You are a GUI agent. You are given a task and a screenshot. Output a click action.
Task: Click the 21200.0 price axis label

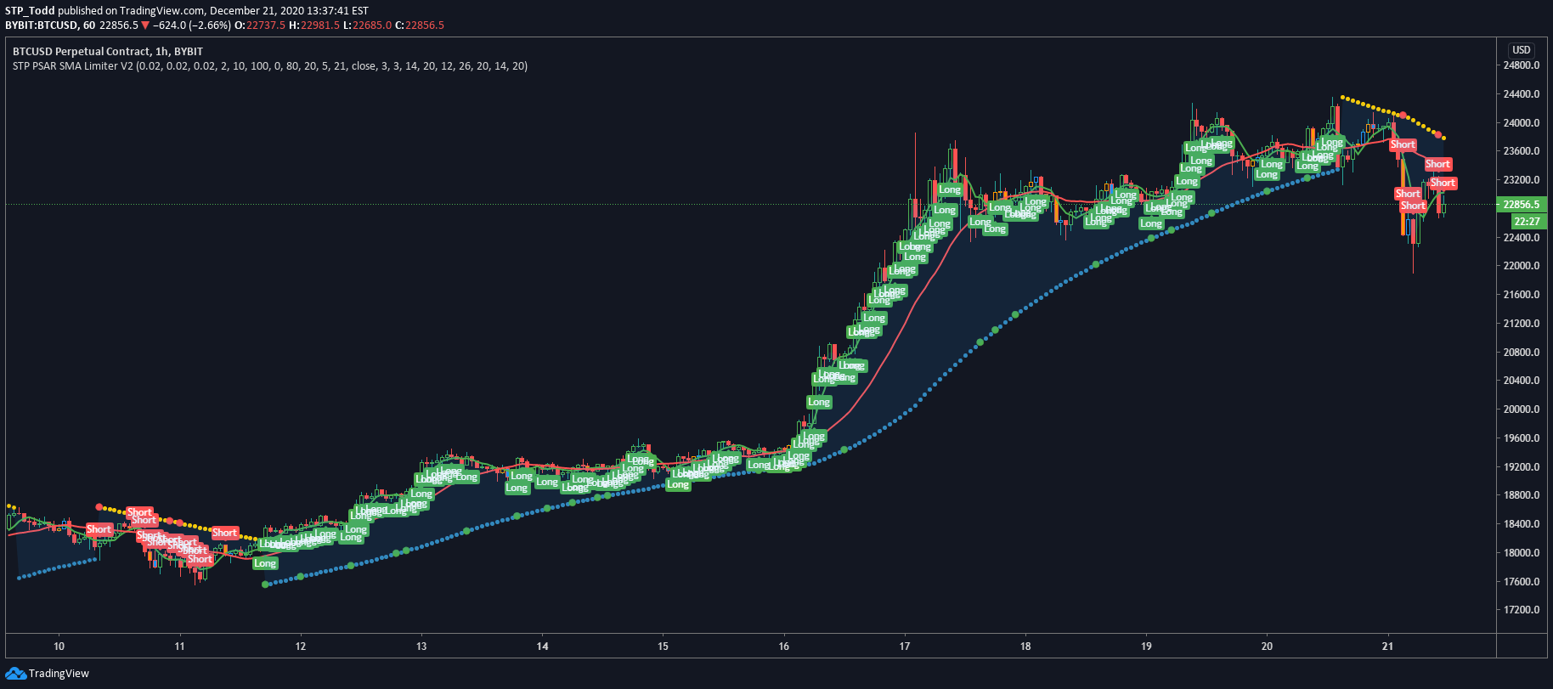click(1522, 324)
